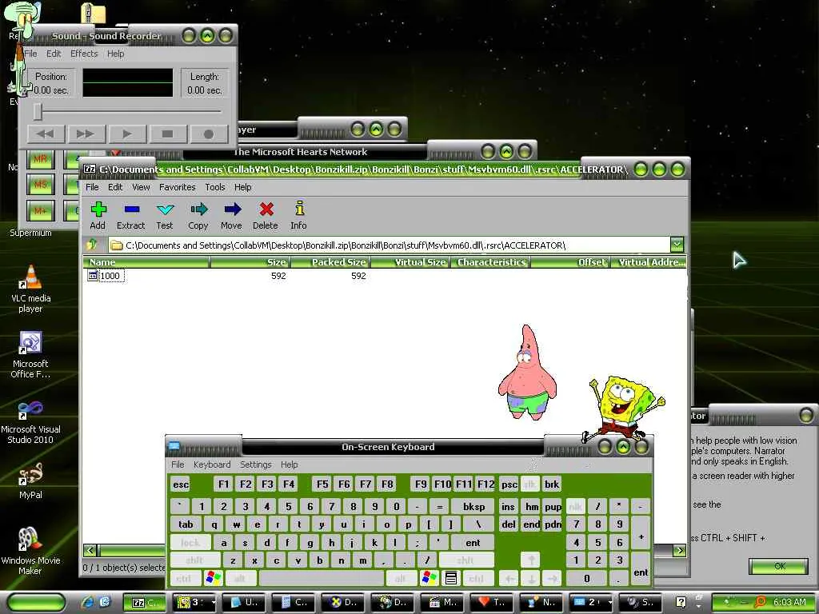Image resolution: width=819 pixels, height=614 pixels.
Task: Toggle the slk key on On-Screen Keyboard
Action: click(x=529, y=484)
